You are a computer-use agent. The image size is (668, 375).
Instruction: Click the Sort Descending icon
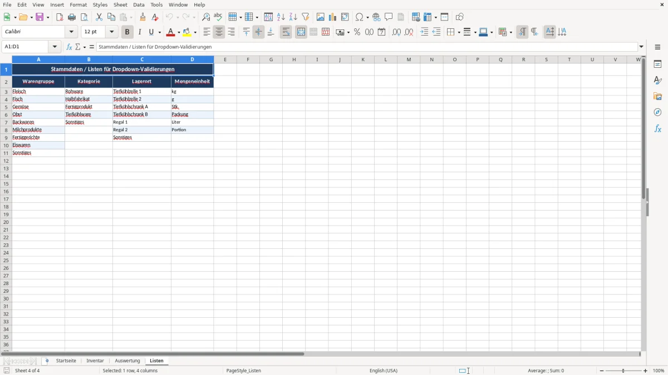(293, 17)
